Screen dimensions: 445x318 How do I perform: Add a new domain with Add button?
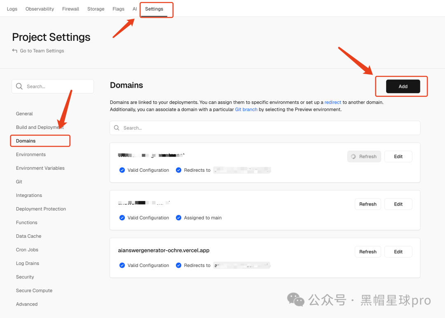tap(403, 86)
